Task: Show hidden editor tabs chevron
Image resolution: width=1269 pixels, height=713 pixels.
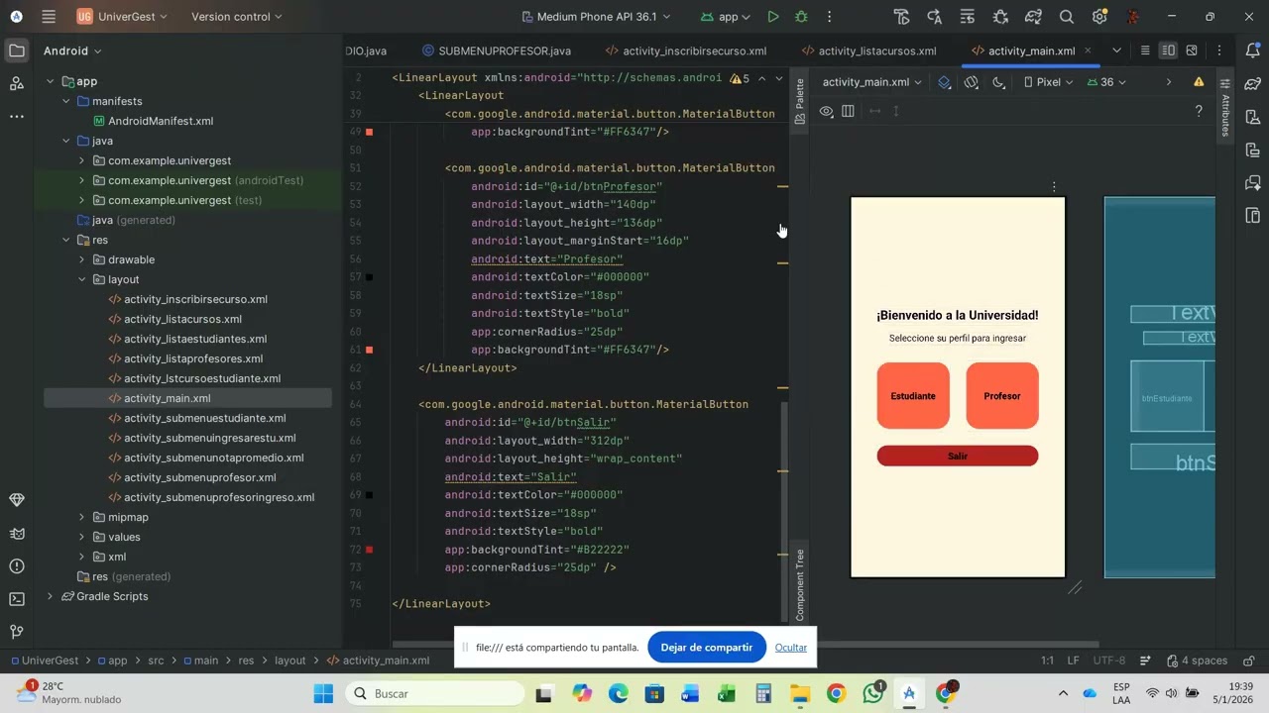Action: 1116,51
